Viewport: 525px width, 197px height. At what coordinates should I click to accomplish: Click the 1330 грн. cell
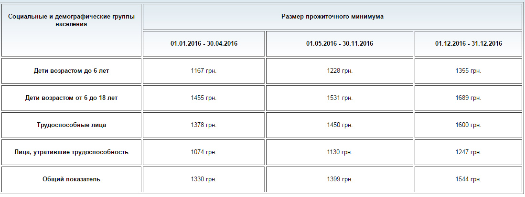(204, 179)
